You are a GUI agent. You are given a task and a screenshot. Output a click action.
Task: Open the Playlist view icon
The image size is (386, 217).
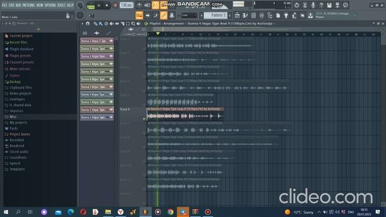(x=237, y=16)
